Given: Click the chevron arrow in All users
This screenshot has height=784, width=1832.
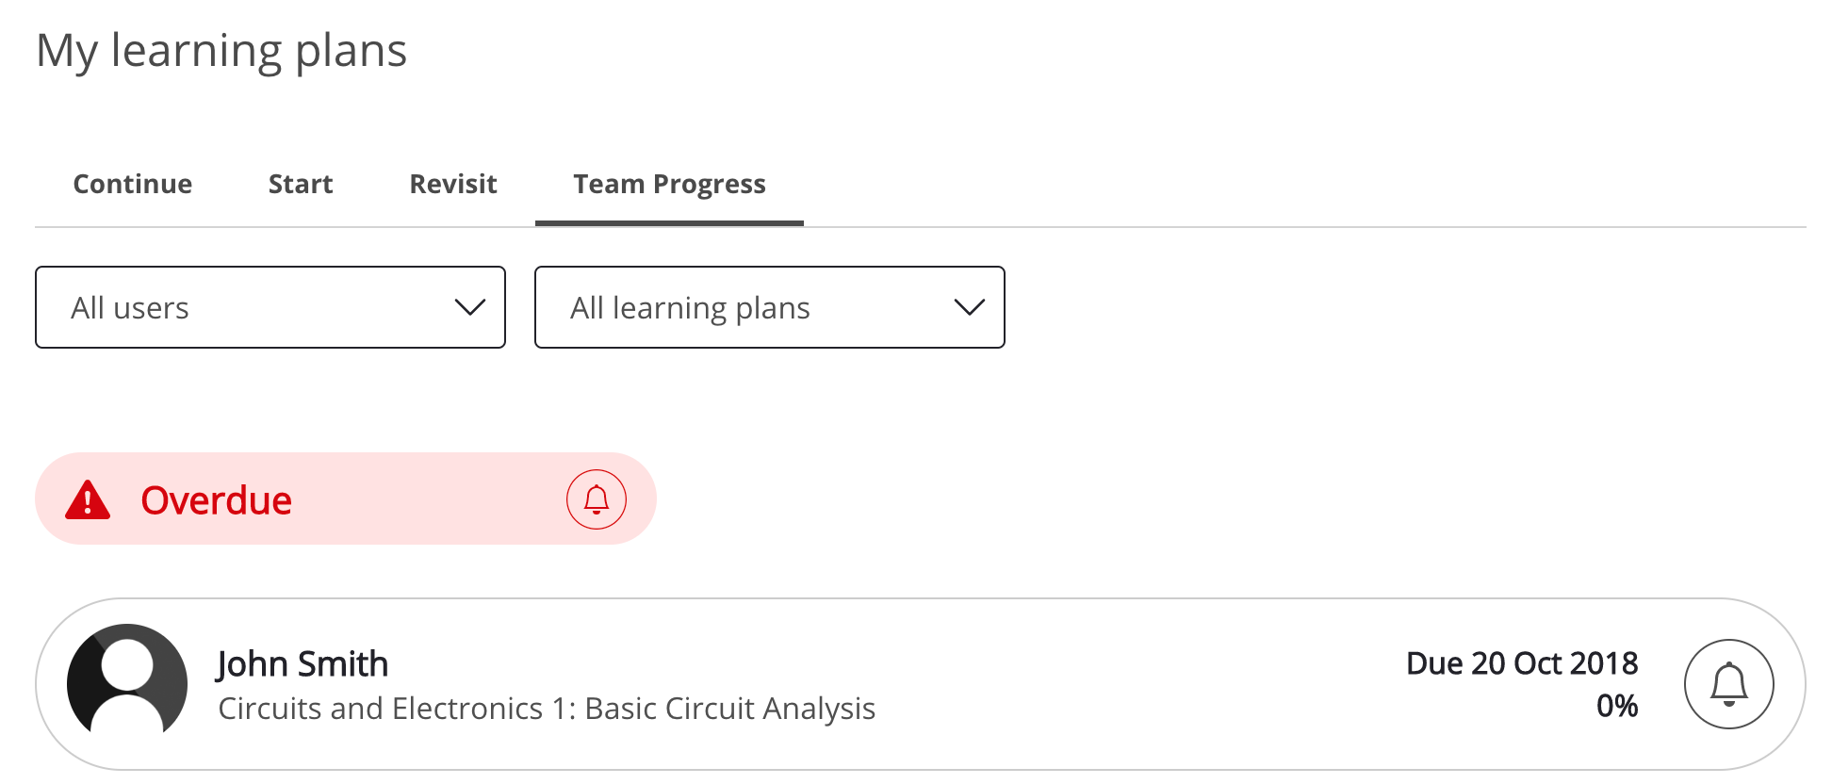Looking at the screenshot, I should tap(469, 307).
